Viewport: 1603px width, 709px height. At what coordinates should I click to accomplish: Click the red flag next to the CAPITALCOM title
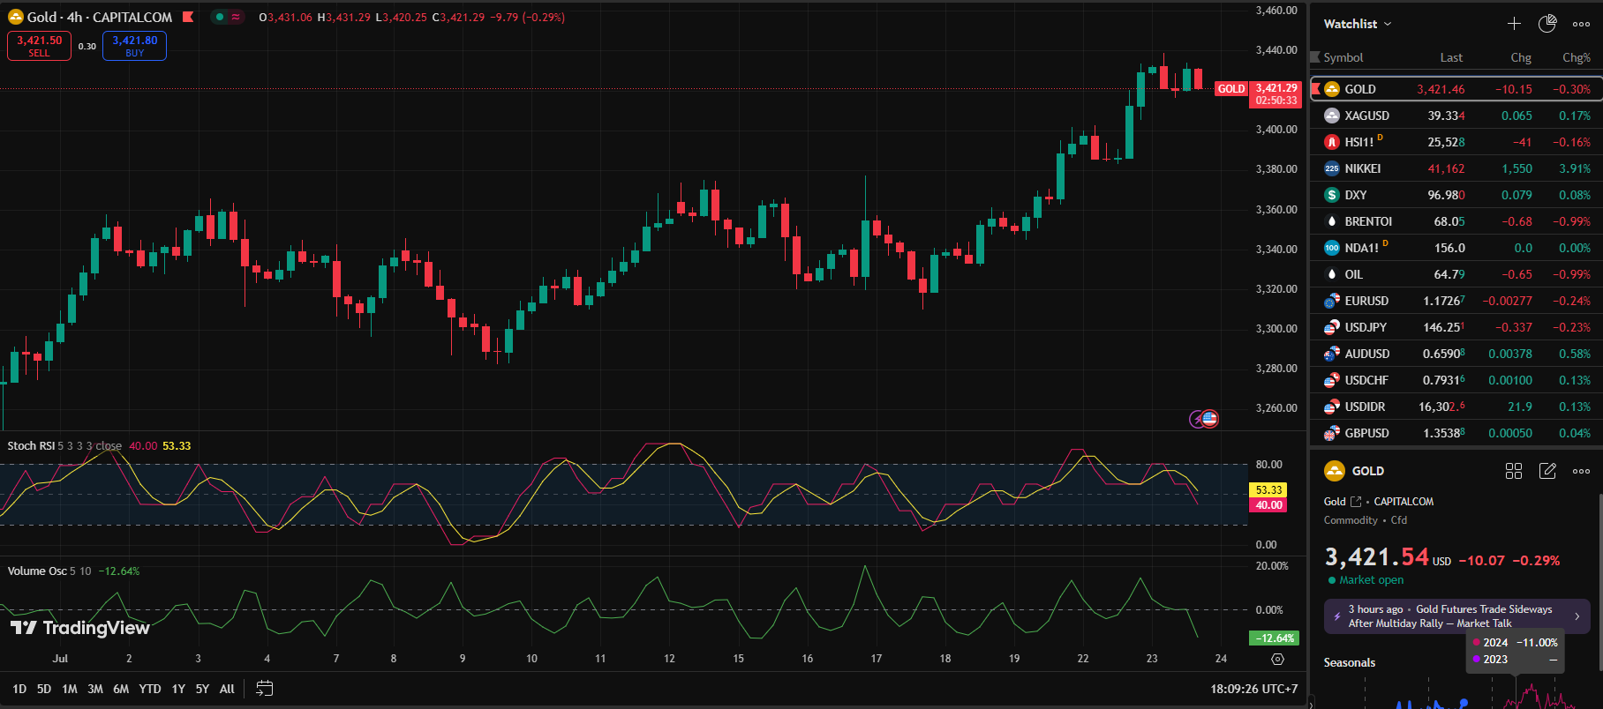point(188,17)
